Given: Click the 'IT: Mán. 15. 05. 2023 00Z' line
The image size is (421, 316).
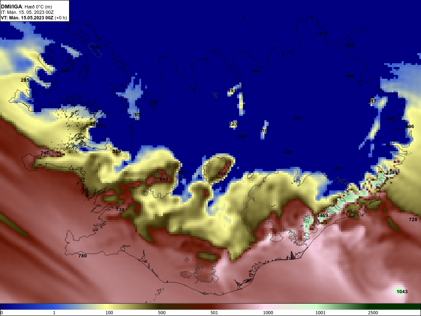Looking at the screenshot, I should point(27,12).
